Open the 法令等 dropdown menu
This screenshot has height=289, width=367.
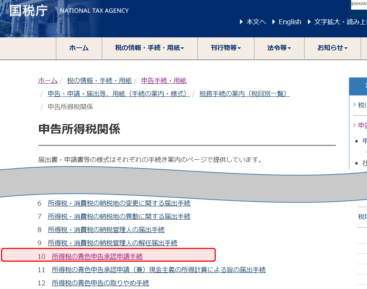click(x=279, y=48)
